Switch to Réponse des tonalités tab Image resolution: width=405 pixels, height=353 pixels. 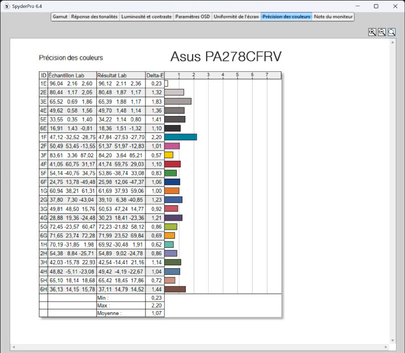94,17
